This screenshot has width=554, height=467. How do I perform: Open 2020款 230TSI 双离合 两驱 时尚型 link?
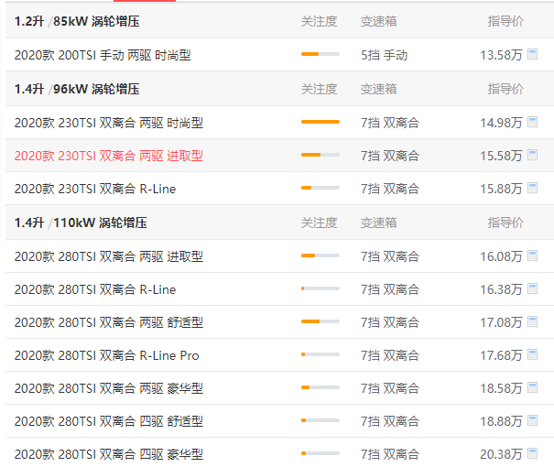click(108, 123)
